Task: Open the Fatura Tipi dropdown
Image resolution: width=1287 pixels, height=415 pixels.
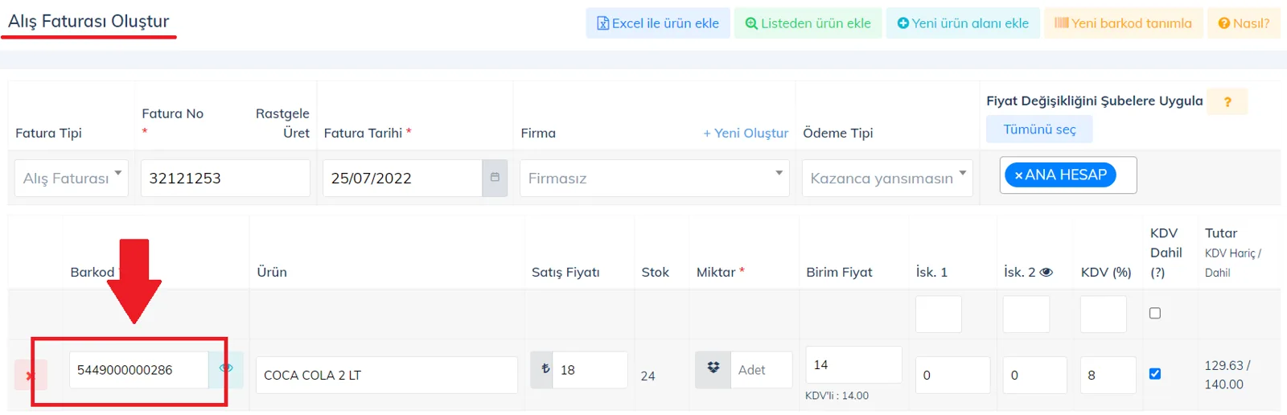Action: click(71, 178)
